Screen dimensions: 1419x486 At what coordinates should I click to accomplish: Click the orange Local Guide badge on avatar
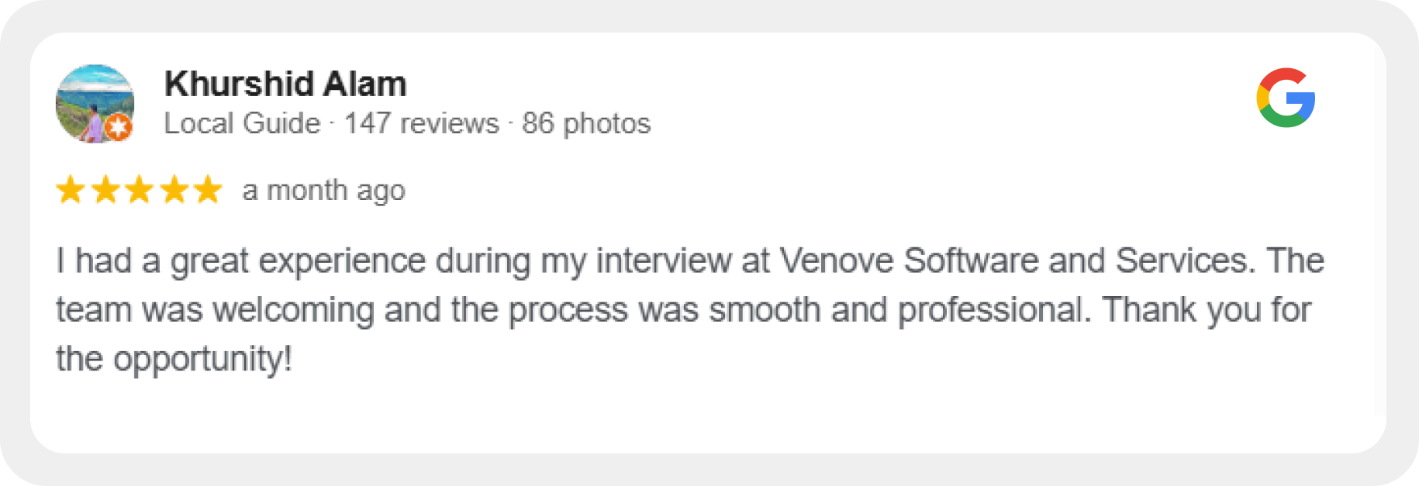click(118, 126)
